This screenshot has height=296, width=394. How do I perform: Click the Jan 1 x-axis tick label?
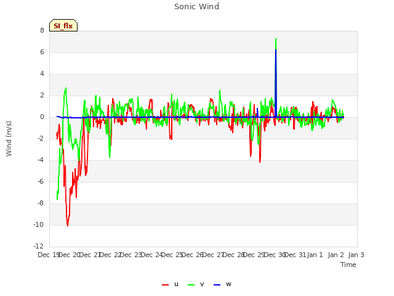click(x=315, y=255)
